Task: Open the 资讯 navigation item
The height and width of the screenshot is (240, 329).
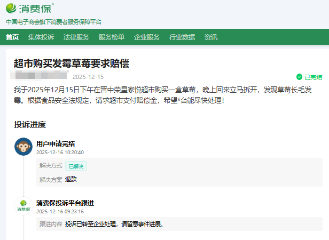Action: coord(211,37)
